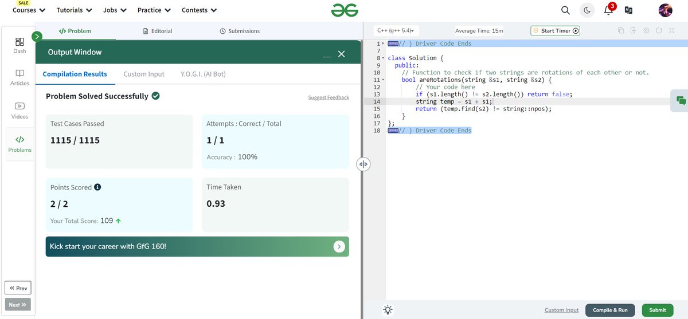
Task: Click the Start Timer button
Action: pos(555,31)
